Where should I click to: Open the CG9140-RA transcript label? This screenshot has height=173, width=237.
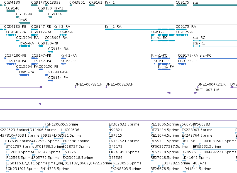tap(16, 32)
